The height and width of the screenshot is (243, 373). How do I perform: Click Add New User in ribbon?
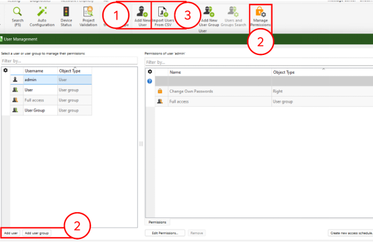tap(142, 16)
